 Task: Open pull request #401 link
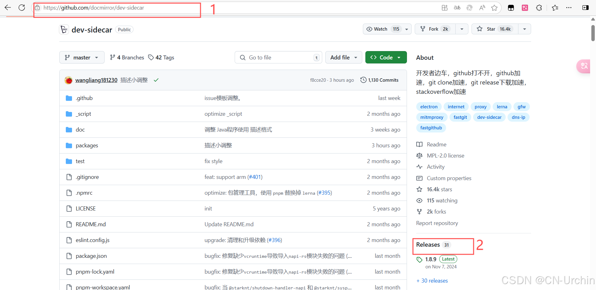[x=255, y=177]
